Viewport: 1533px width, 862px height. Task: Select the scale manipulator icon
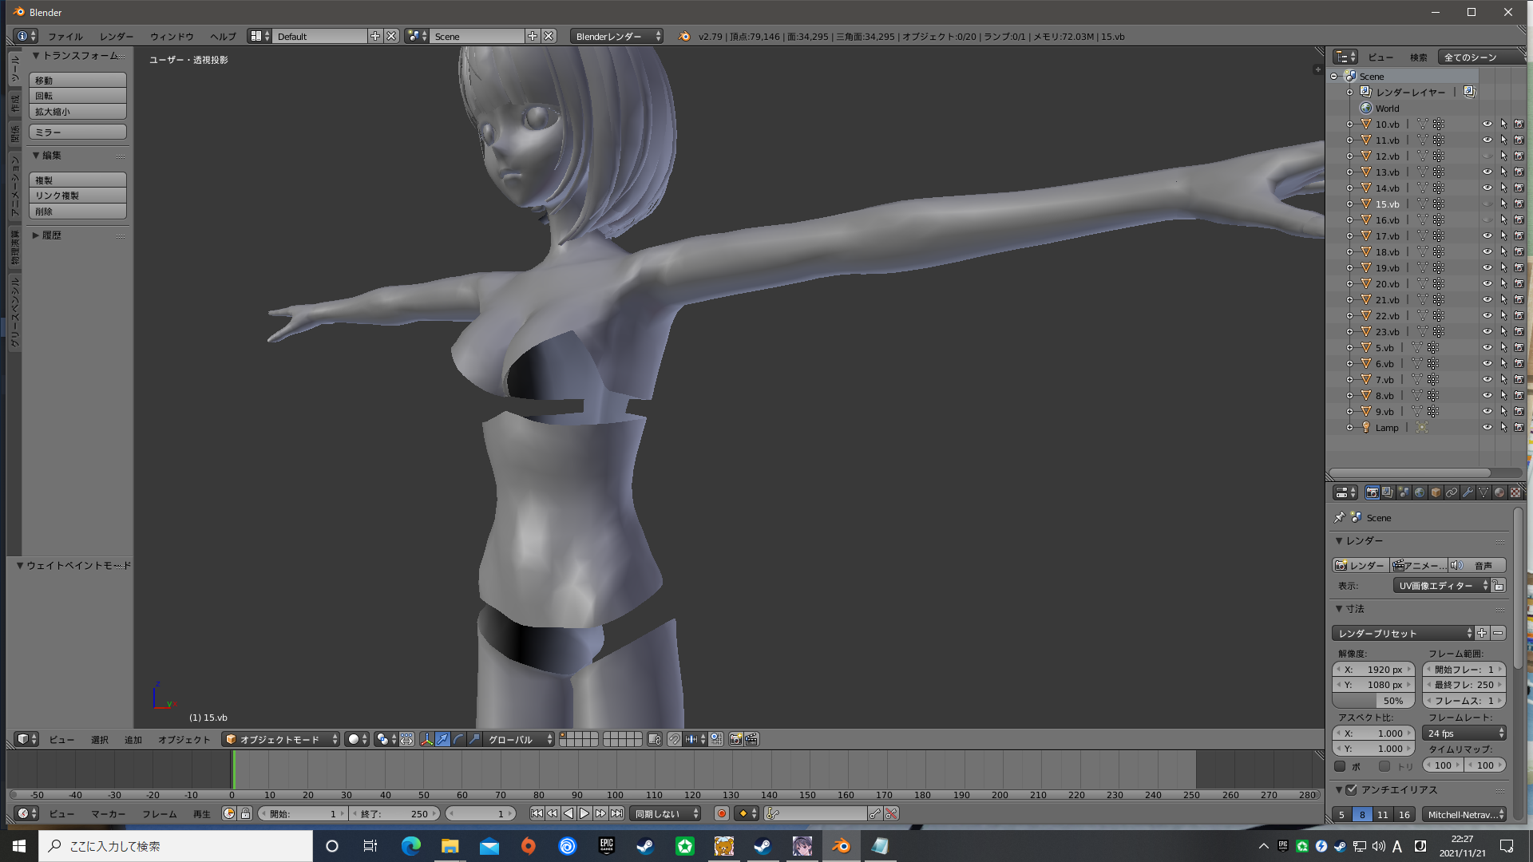(x=474, y=739)
